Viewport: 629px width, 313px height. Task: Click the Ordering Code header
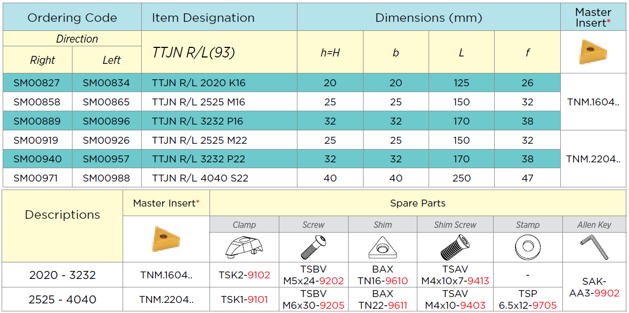[x=72, y=18]
